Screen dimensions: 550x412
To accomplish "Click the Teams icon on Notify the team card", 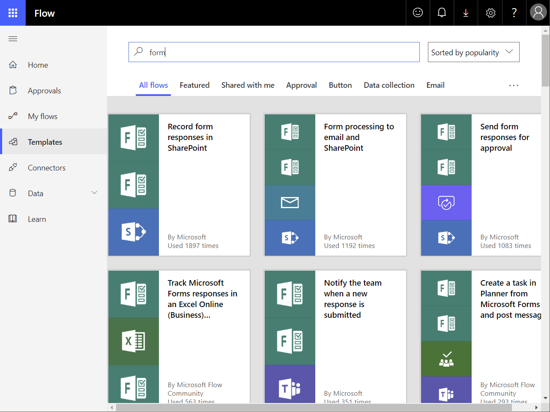I will tap(290, 389).
